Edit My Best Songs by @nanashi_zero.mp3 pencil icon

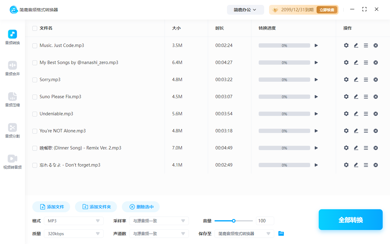point(356,63)
